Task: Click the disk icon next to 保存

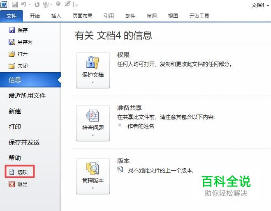Action: coord(12,30)
